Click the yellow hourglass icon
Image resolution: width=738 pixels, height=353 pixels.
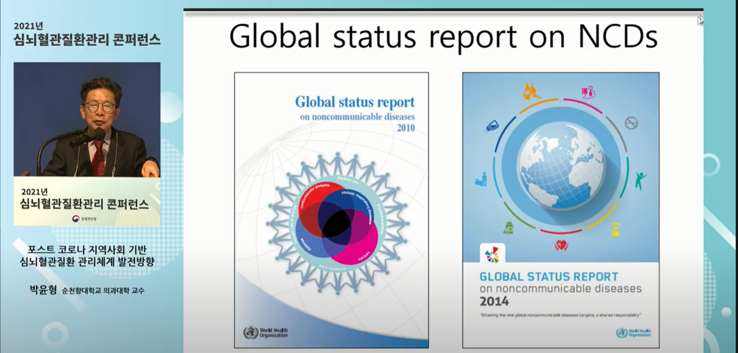[616, 229]
